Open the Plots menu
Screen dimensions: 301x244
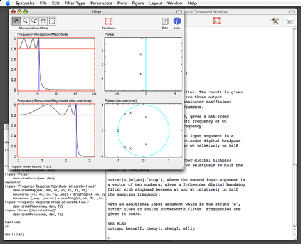tap(122, 3)
